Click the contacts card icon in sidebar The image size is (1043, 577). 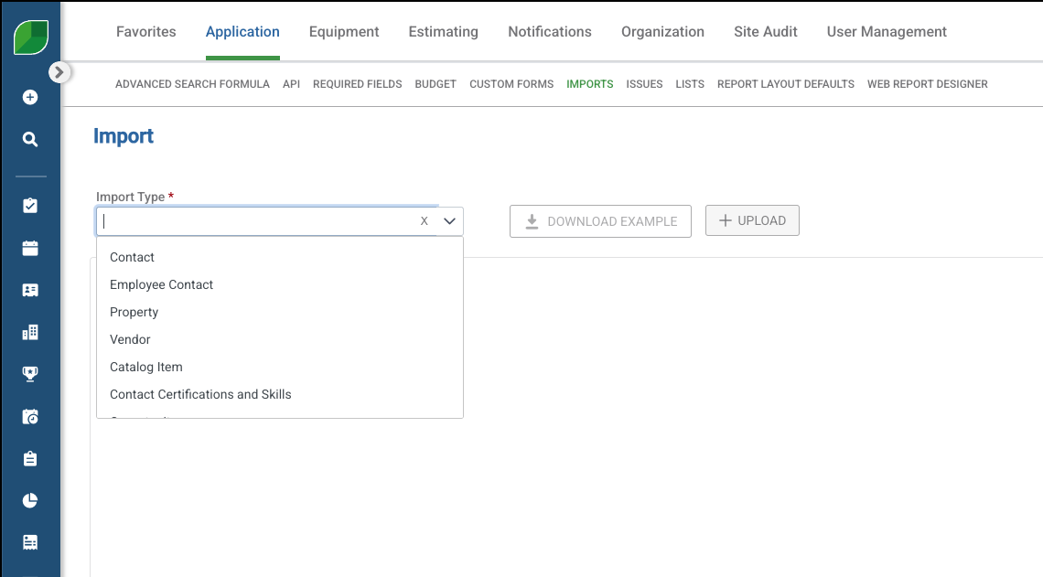click(x=30, y=290)
